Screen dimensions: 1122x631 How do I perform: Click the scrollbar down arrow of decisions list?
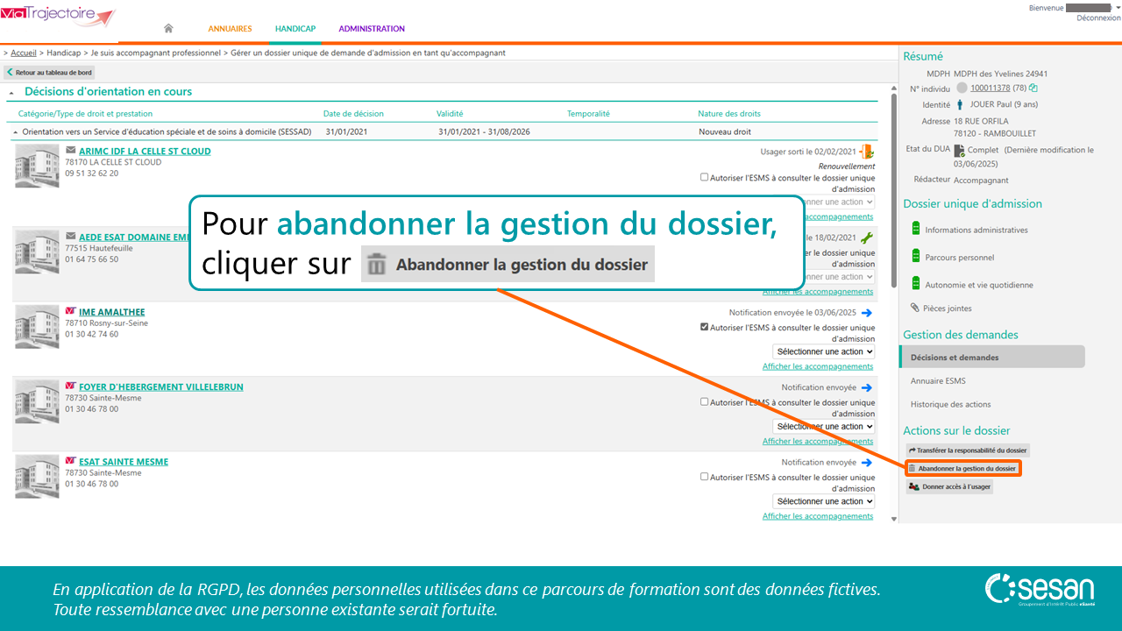tap(894, 519)
